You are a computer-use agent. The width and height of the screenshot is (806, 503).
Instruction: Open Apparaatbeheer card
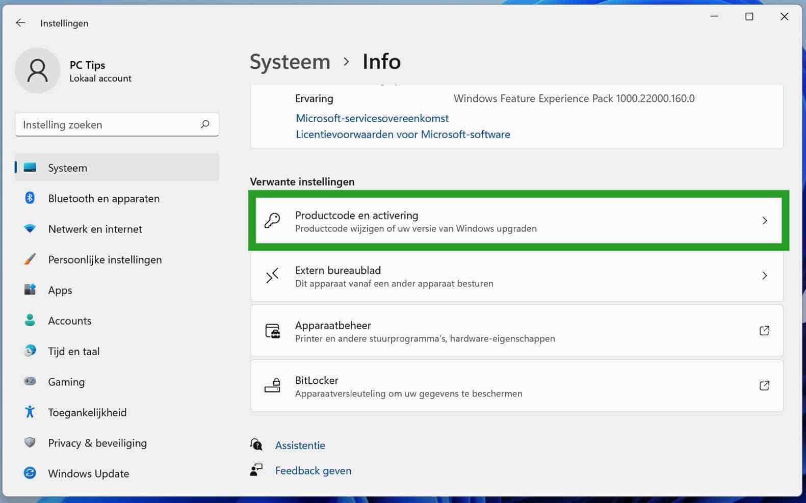(x=517, y=331)
